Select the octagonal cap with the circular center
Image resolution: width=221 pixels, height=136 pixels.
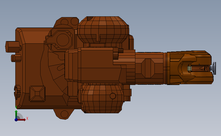tap(63, 40)
